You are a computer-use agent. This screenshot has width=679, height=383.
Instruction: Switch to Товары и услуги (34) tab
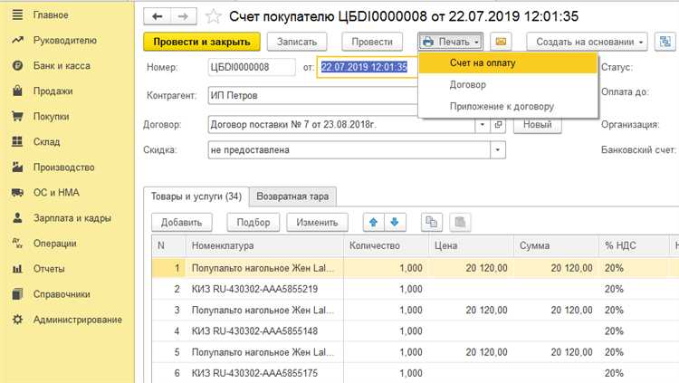pyautogui.click(x=196, y=196)
